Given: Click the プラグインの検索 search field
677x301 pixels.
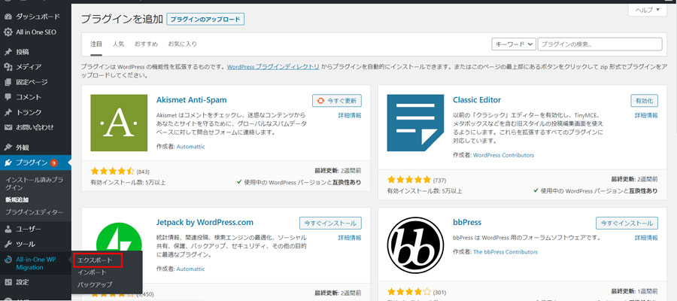Looking at the screenshot, I should pos(600,44).
